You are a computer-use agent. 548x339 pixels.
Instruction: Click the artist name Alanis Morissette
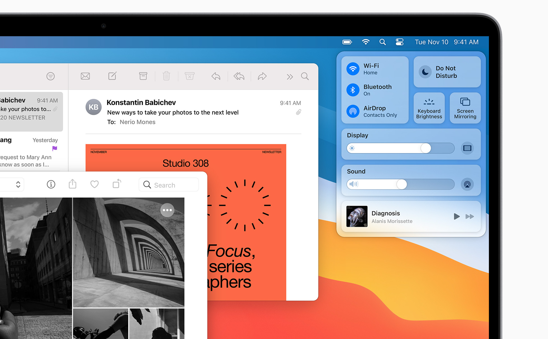coord(392,221)
